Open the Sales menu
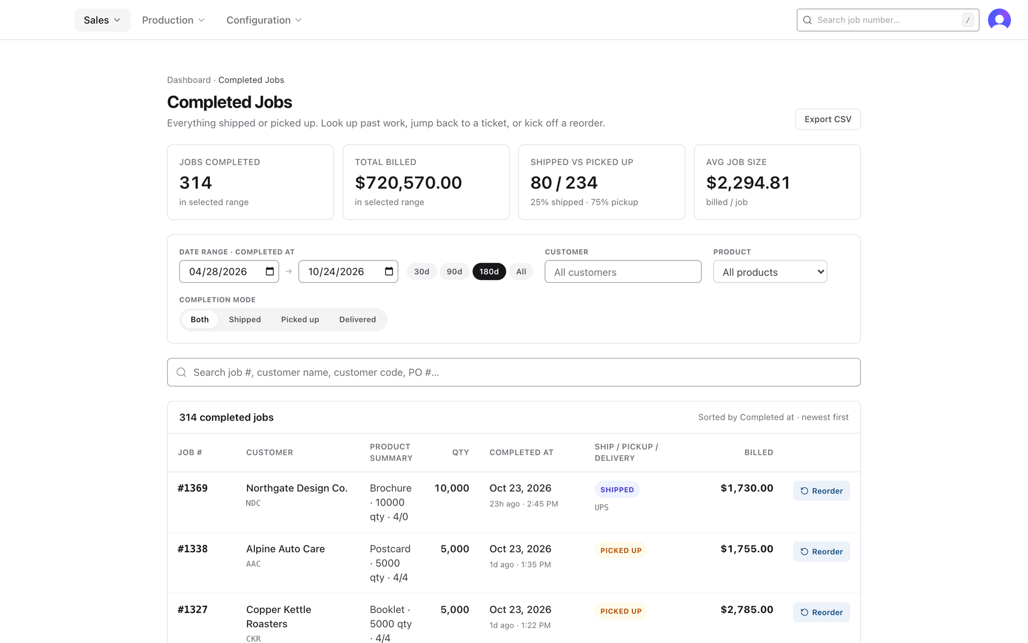 pos(102,20)
